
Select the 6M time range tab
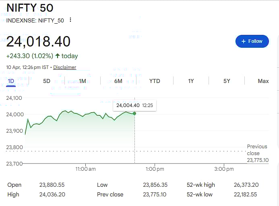118,81
